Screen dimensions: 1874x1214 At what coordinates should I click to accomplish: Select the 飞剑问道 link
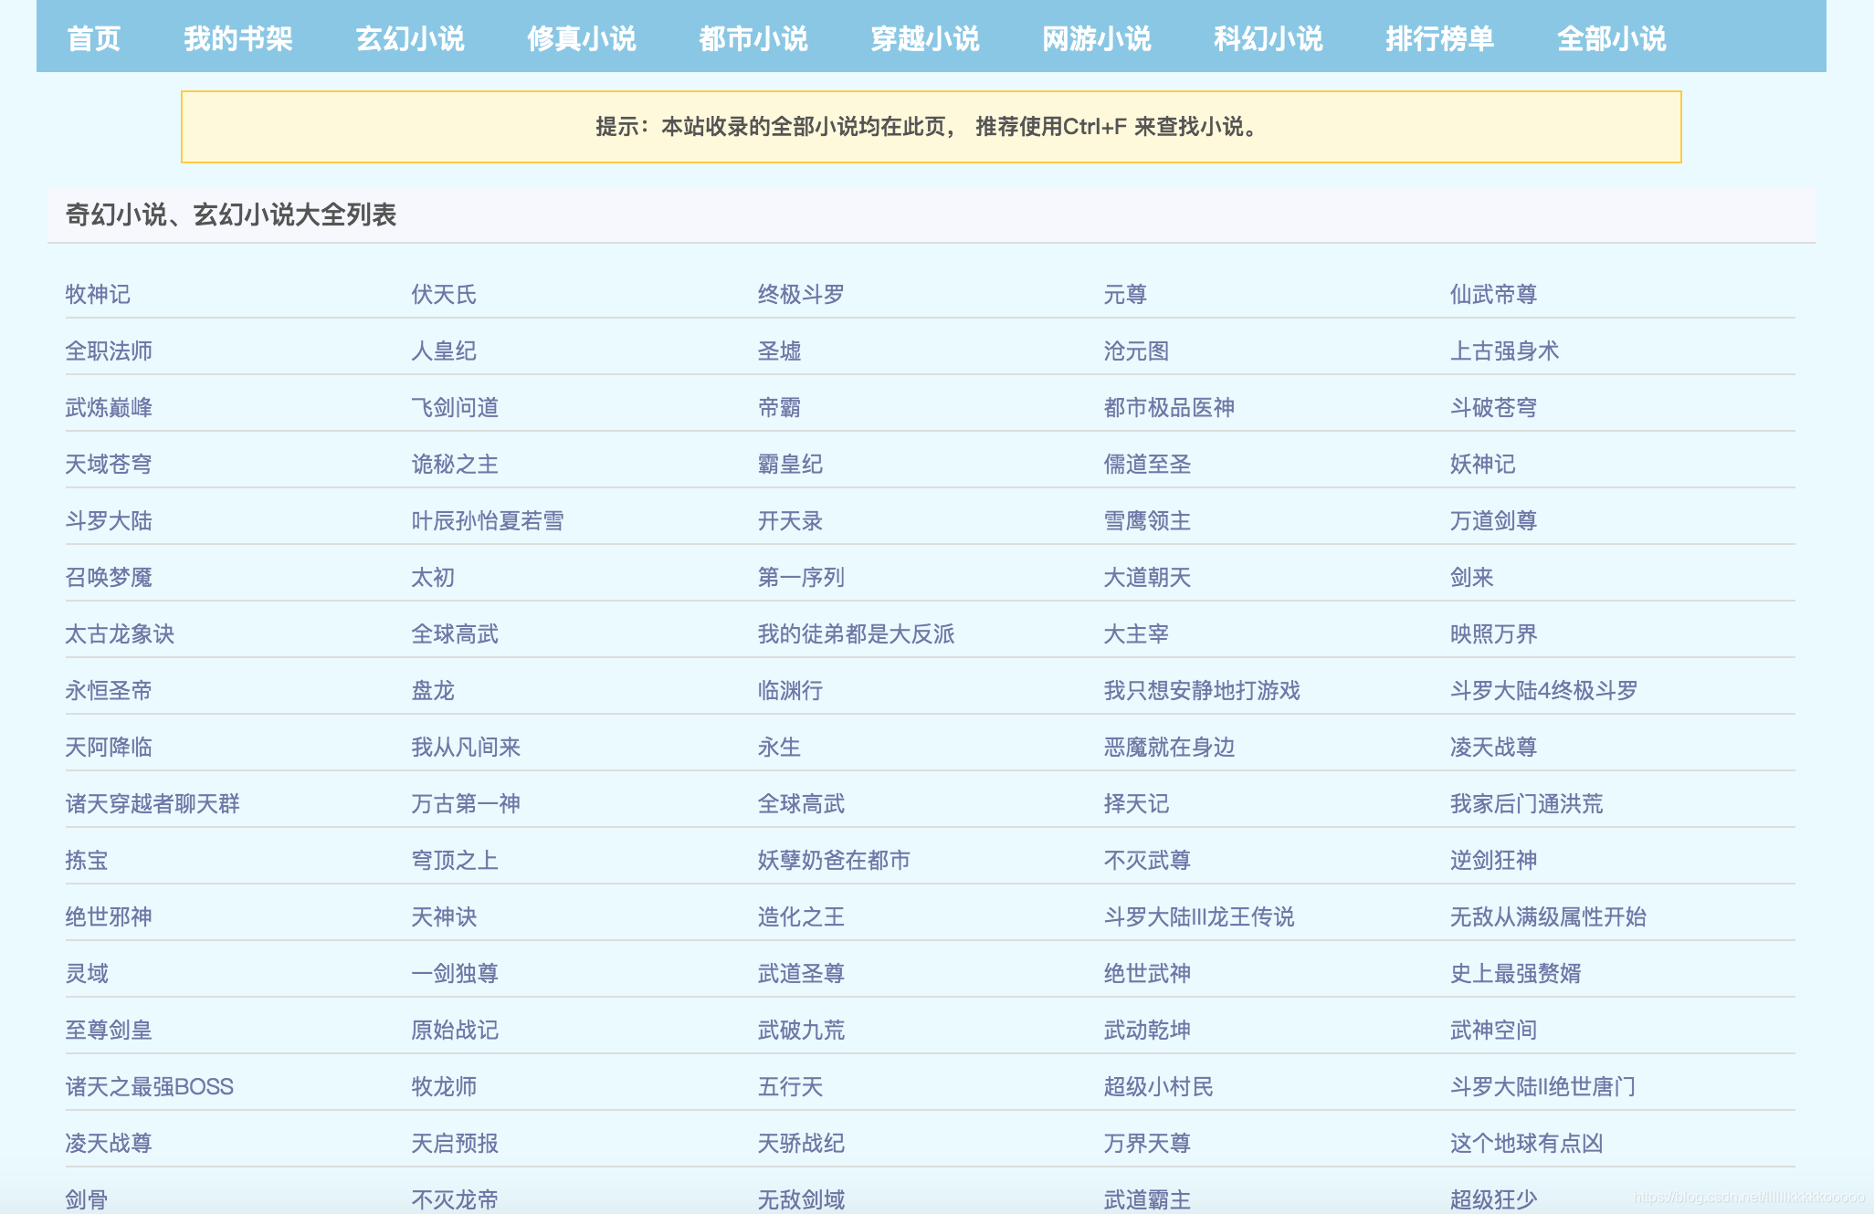[455, 407]
